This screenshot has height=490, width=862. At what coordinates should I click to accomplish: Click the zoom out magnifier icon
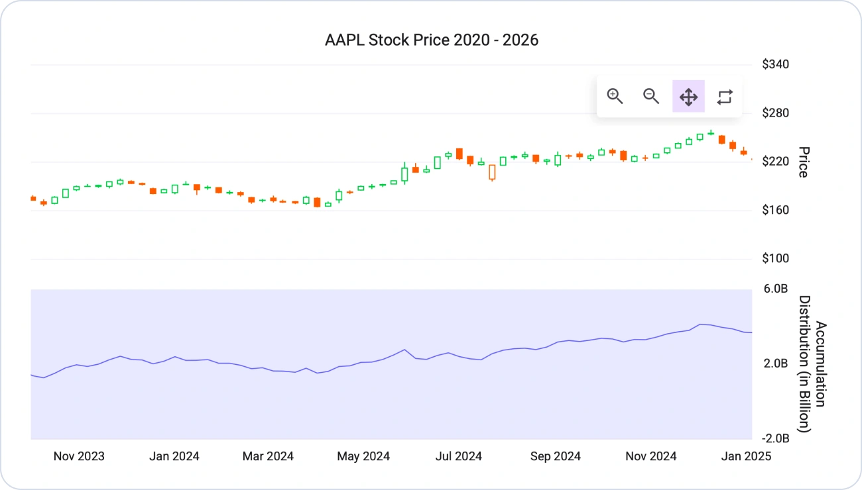pos(652,97)
